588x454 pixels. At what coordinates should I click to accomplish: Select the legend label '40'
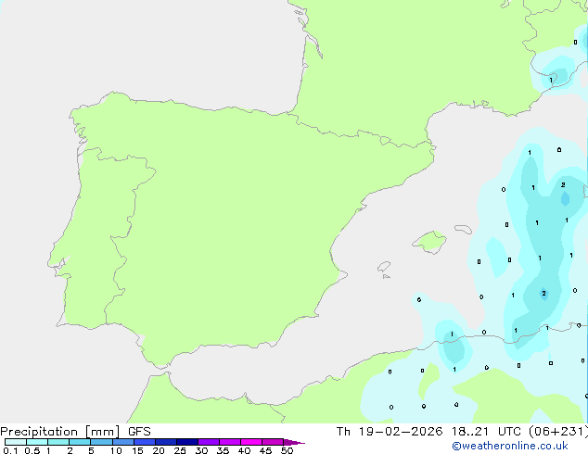[244, 450]
